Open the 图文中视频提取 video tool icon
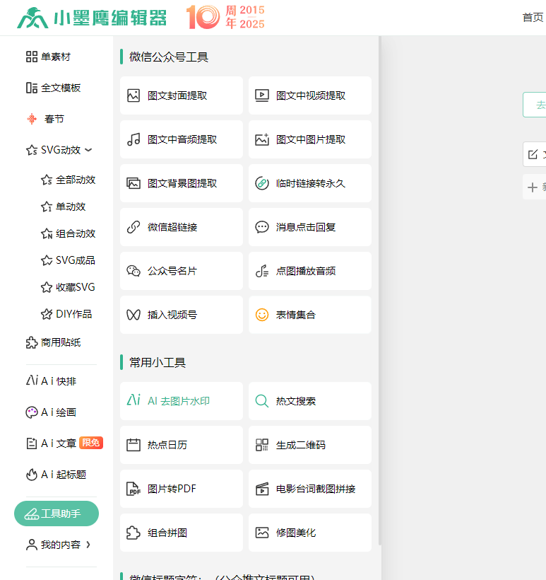 [262, 95]
